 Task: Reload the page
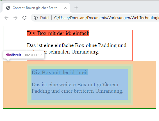(x=24, y=18)
